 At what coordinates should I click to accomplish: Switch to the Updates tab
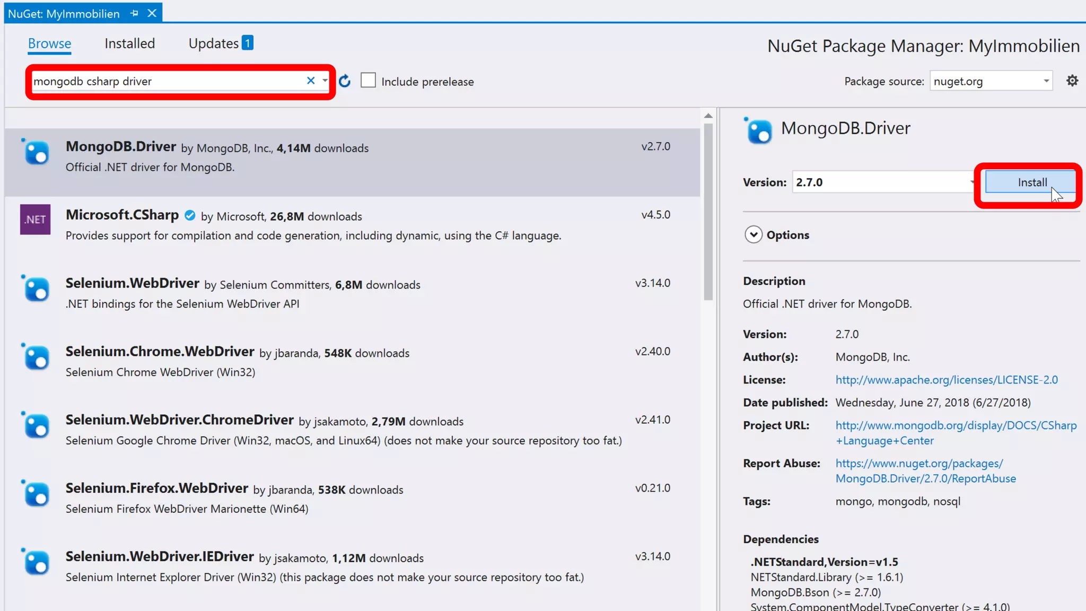tap(214, 43)
